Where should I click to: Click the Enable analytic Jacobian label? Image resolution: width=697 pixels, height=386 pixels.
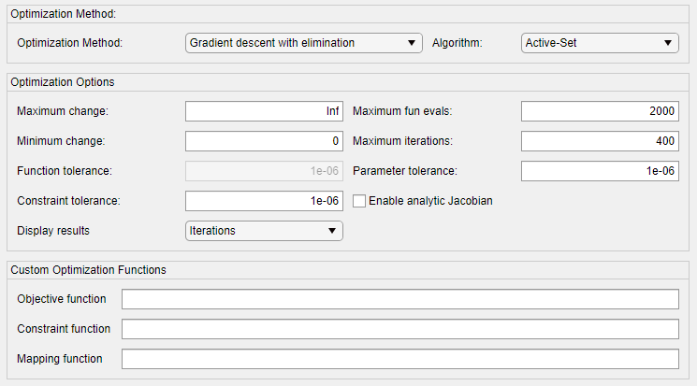[430, 201]
